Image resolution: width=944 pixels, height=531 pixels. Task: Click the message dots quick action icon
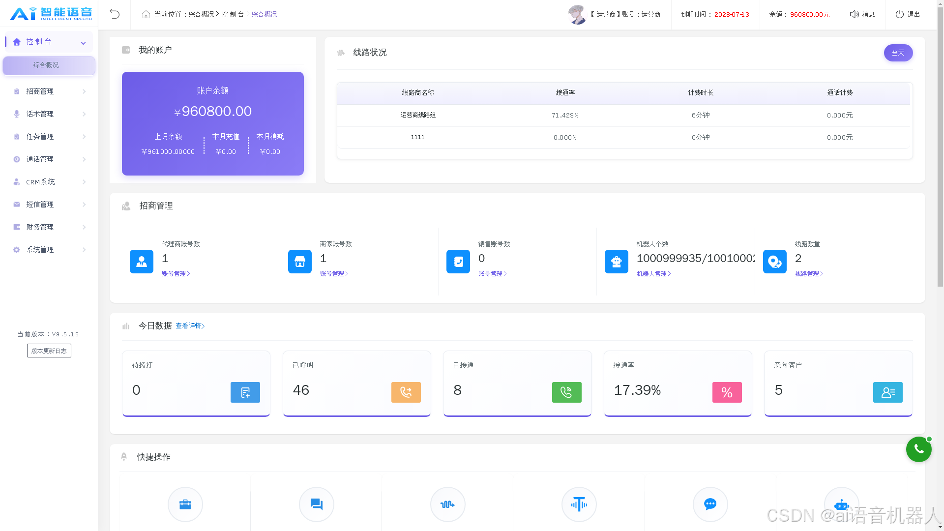point(710,504)
